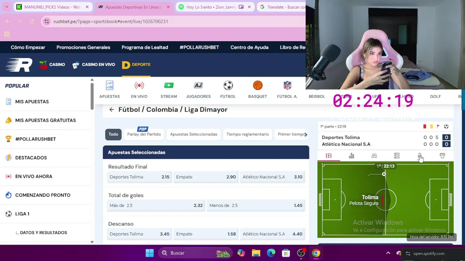Bet on Deportes Tolima at 2.15
The width and height of the screenshot is (465, 261).
pos(139,177)
